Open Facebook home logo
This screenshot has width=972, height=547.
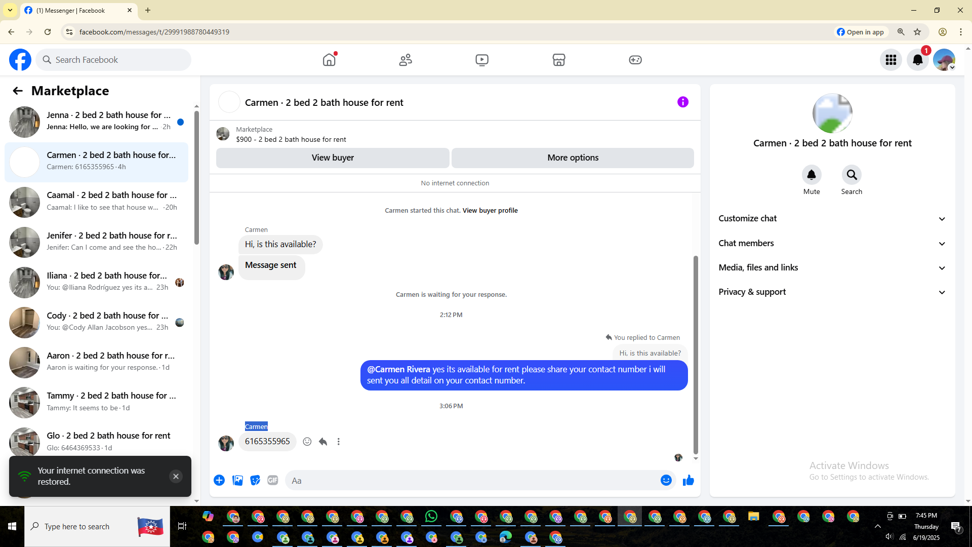pyautogui.click(x=20, y=60)
